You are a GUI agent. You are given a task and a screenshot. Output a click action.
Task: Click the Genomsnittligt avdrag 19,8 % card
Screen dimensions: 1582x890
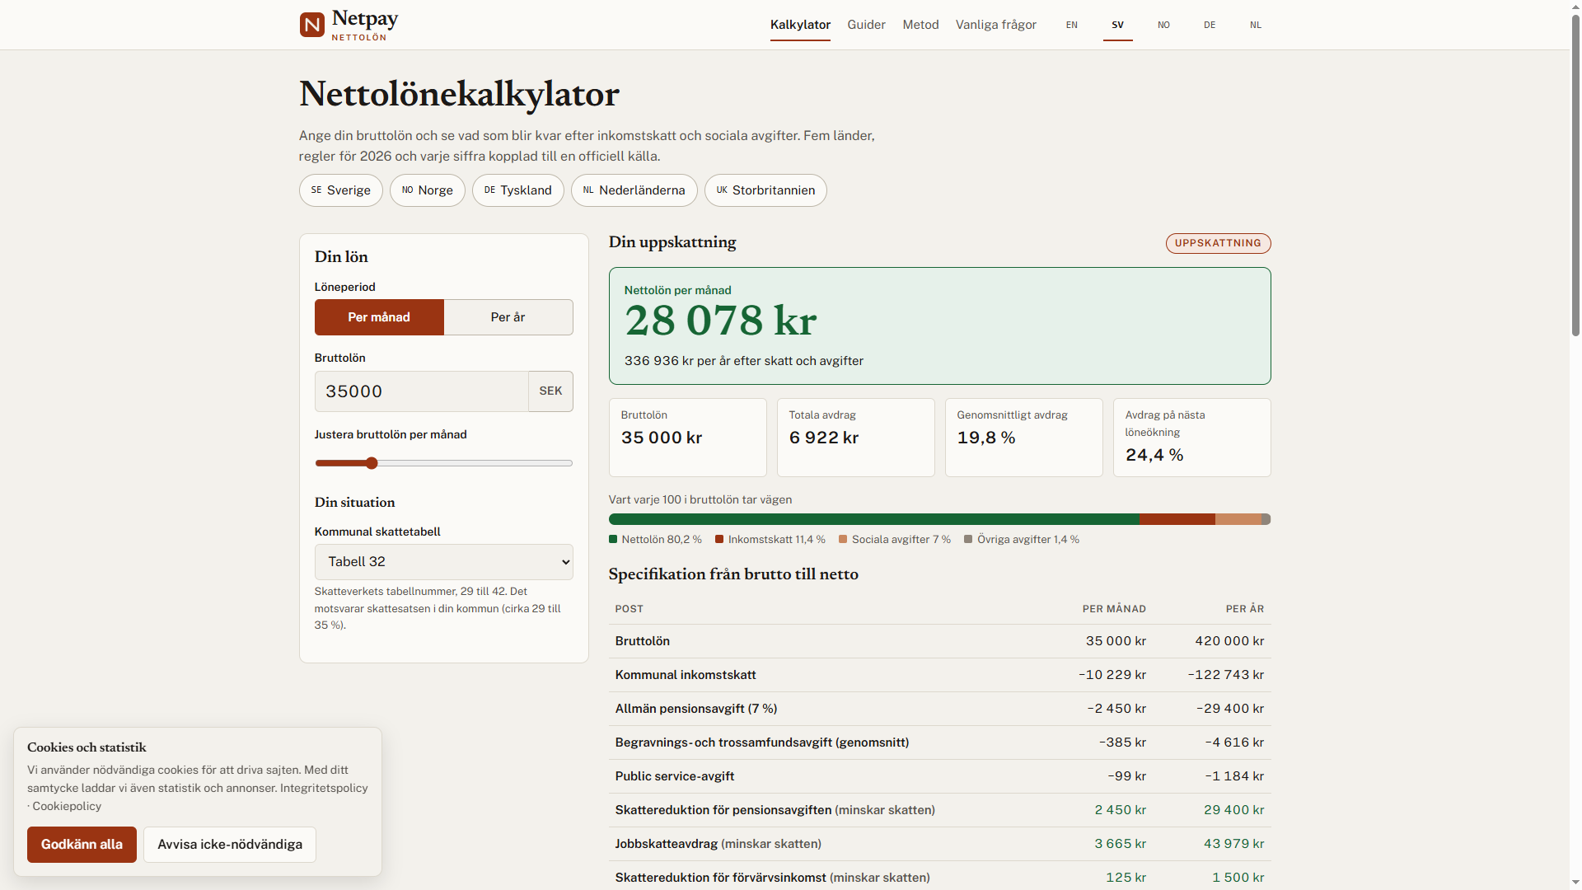1023,438
